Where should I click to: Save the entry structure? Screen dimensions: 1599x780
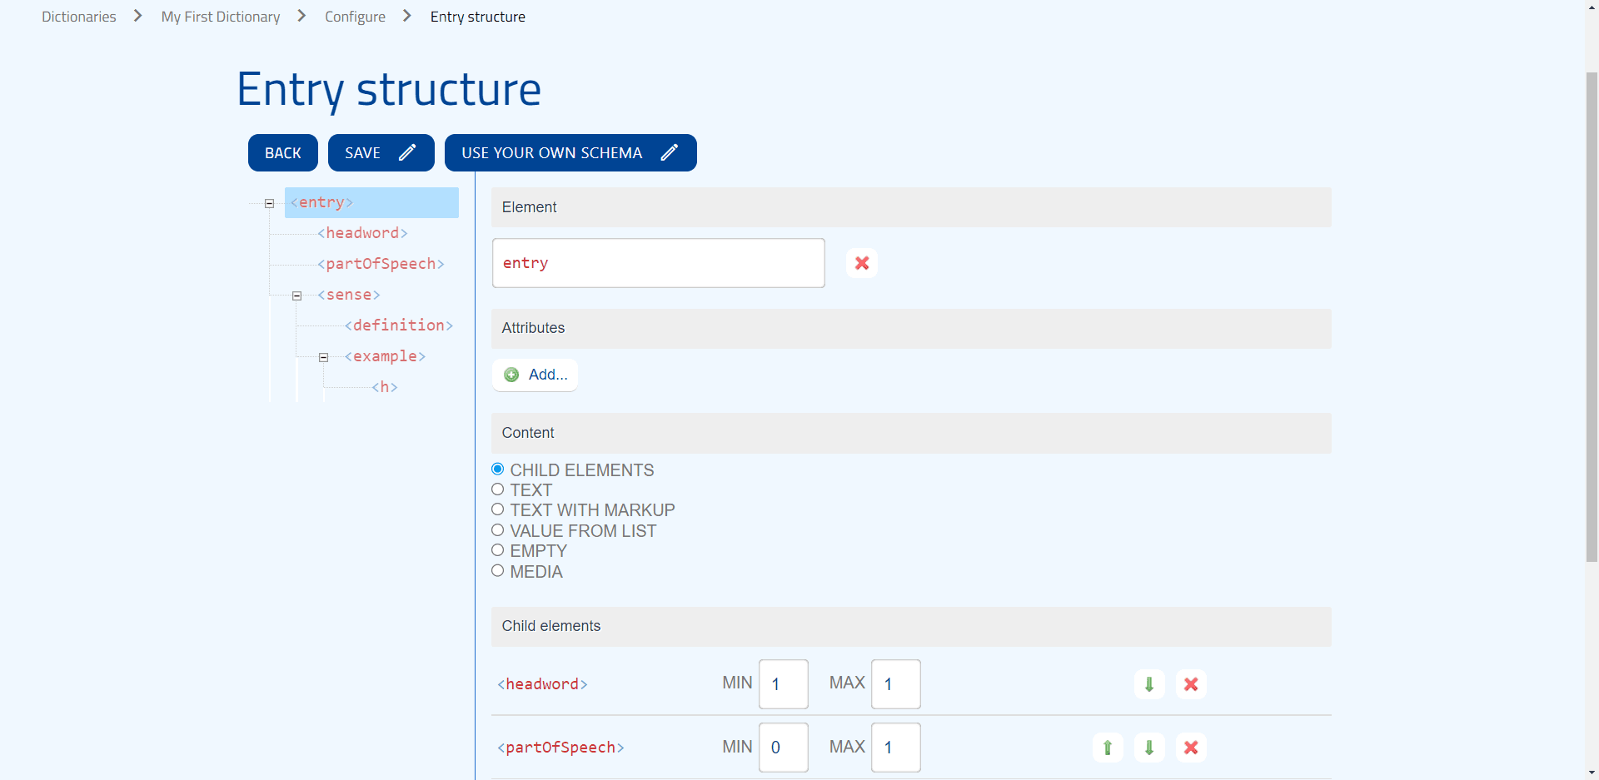pyautogui.click(x=381, y=152)
